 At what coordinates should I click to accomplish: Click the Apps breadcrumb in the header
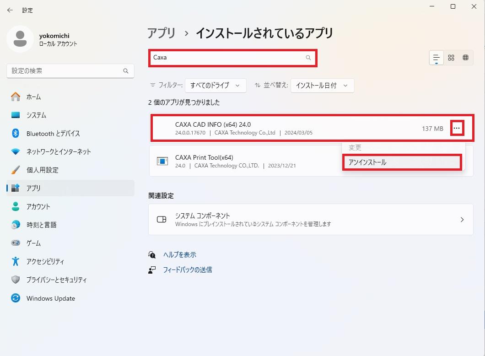(161, 33)
